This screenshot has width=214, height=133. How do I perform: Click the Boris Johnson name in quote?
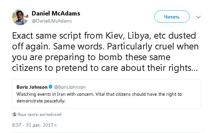(x=32, y=87)
